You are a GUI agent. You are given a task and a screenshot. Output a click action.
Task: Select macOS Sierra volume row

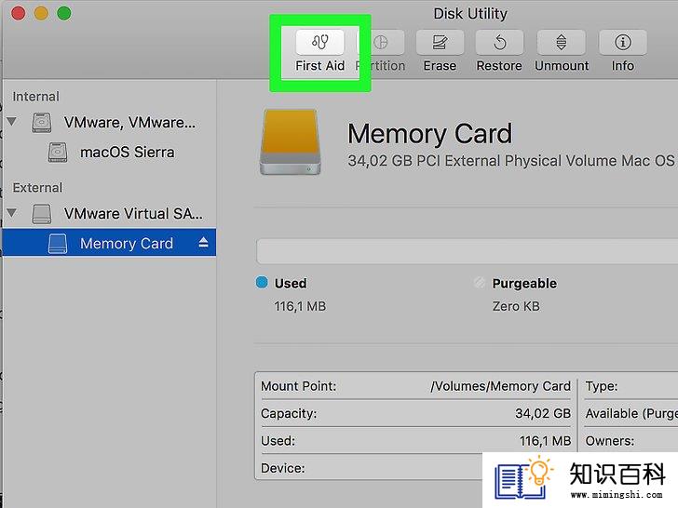coord(109,153)
